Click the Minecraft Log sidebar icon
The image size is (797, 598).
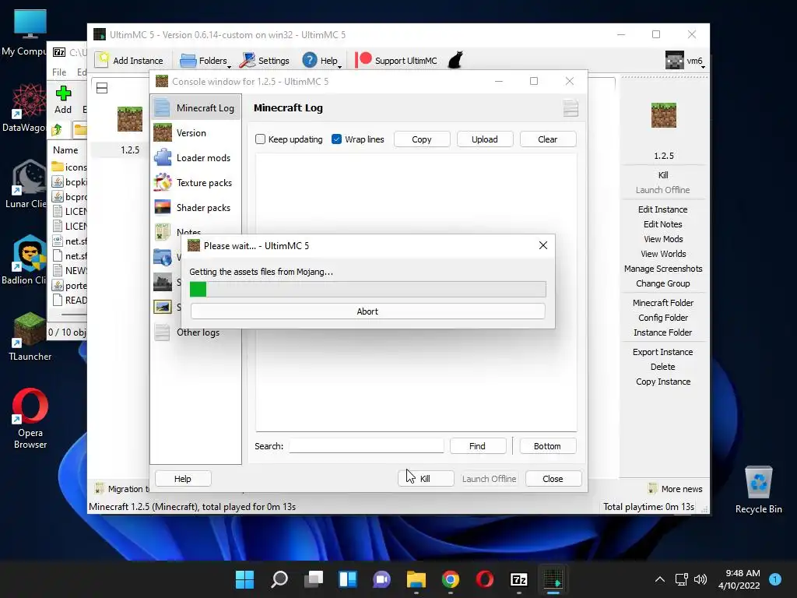pyautogui.click(x=163, y=107)
